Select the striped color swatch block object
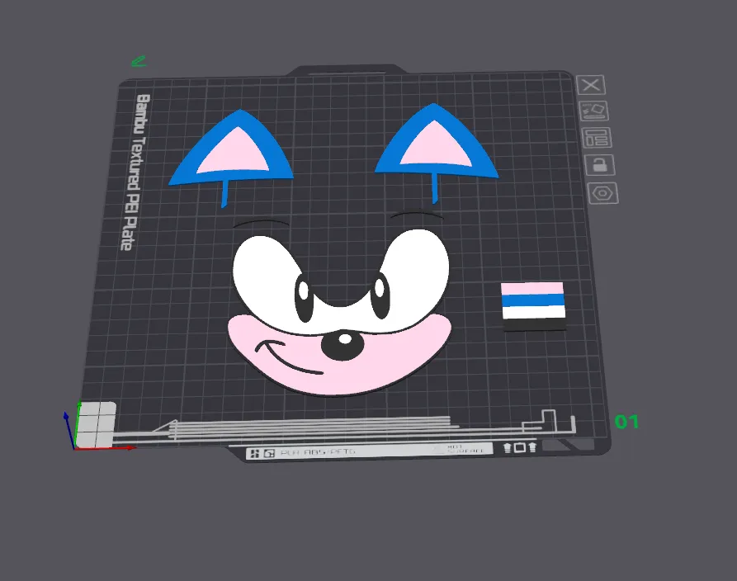Screen dimensions: 737x581 533,306
